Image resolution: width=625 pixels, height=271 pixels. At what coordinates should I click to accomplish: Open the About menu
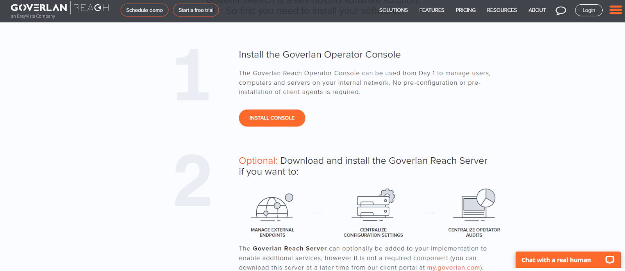537,10
